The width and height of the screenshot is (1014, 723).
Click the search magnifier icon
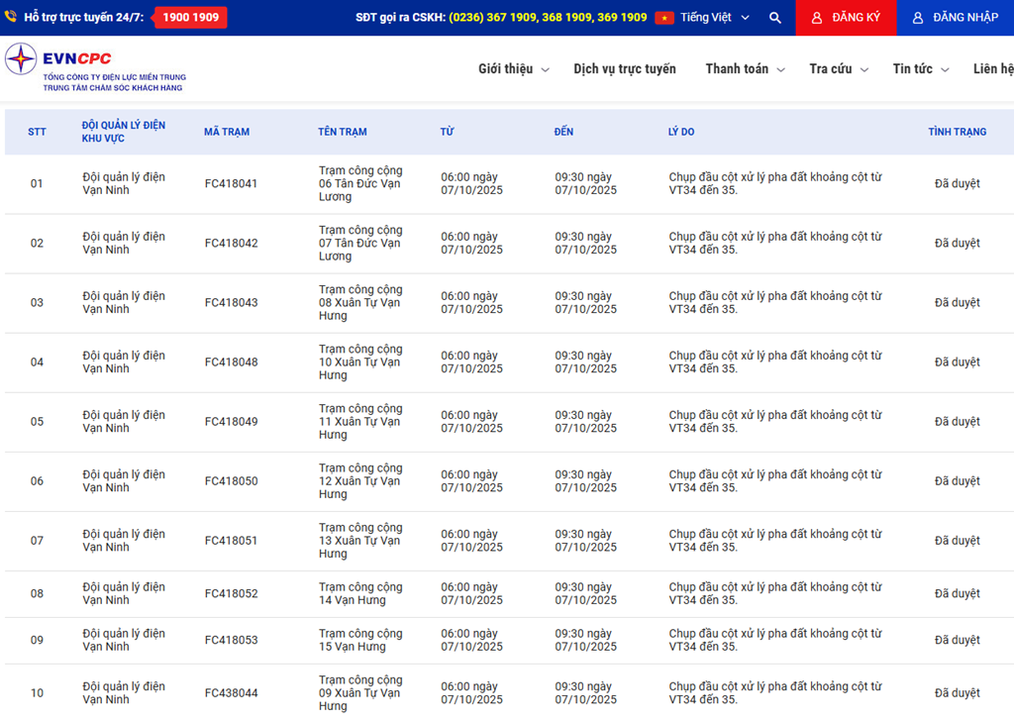pos(774,18)
